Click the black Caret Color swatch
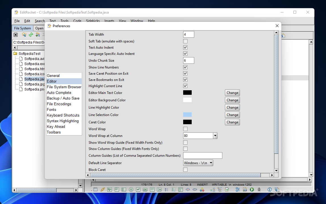Viewport: 326px width, 204px height. 187,122
